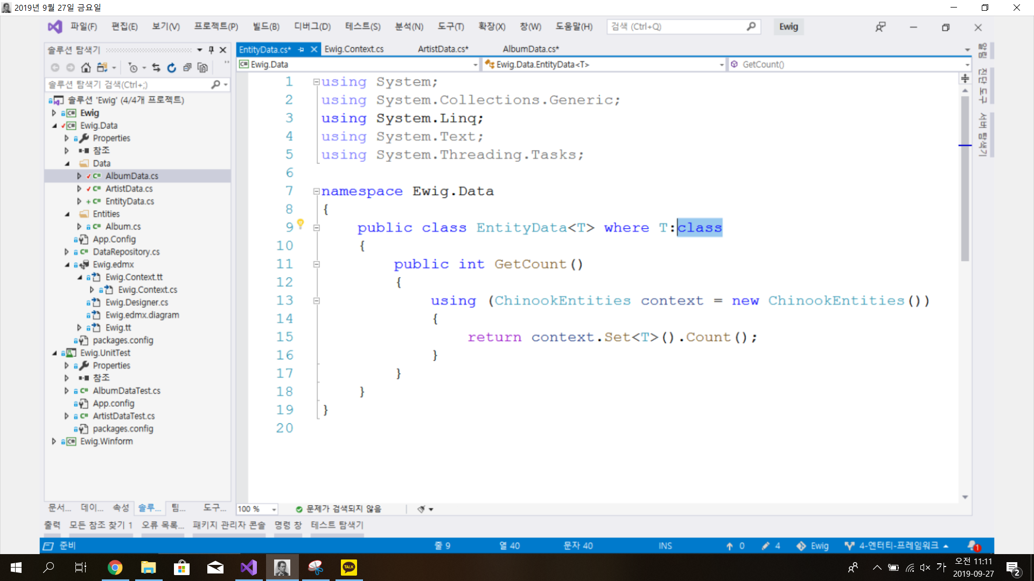Viewport: 1034px width, 581px height.
Task: Click the Refresh icon in Solution Explorer
Action: click(x=171, y=67)
